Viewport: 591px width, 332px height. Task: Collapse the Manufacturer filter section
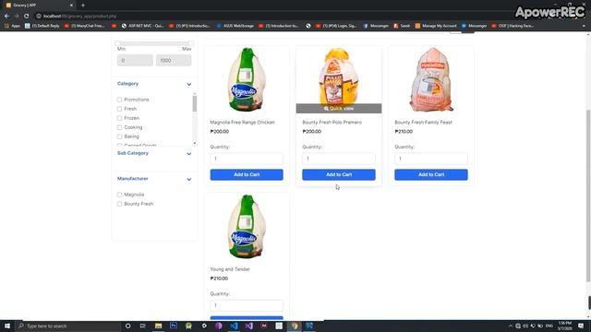coord(188,179)
